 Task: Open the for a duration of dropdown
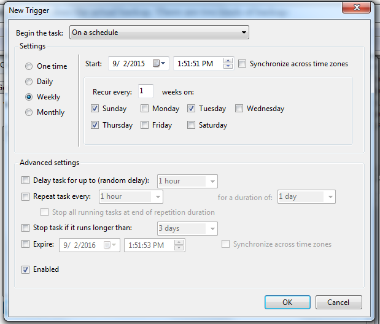(306, 196)
